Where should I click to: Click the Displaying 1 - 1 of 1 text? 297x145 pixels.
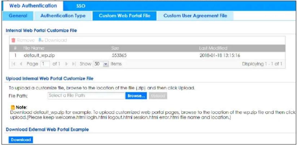coord(262,64)
